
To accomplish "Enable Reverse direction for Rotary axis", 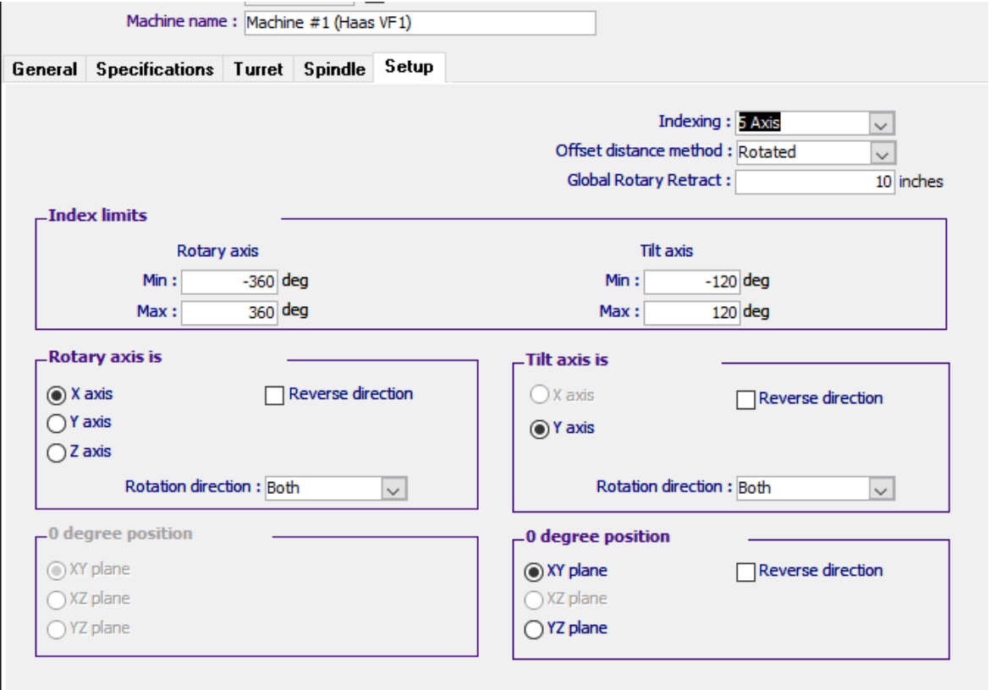I will pyautogui.click(x=274, y=395).
